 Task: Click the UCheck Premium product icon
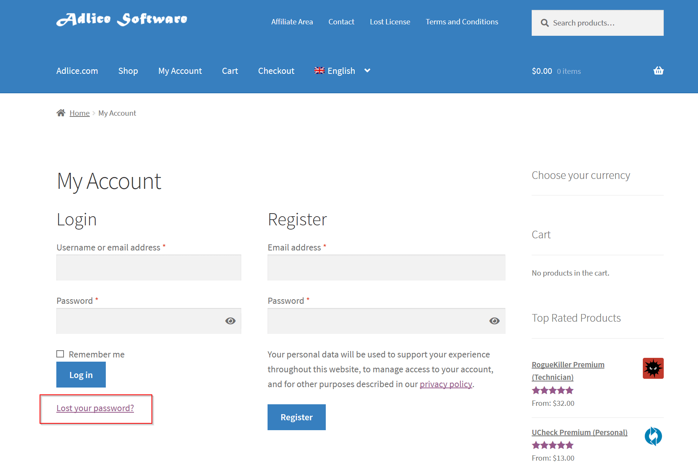[x=653, y=436]
